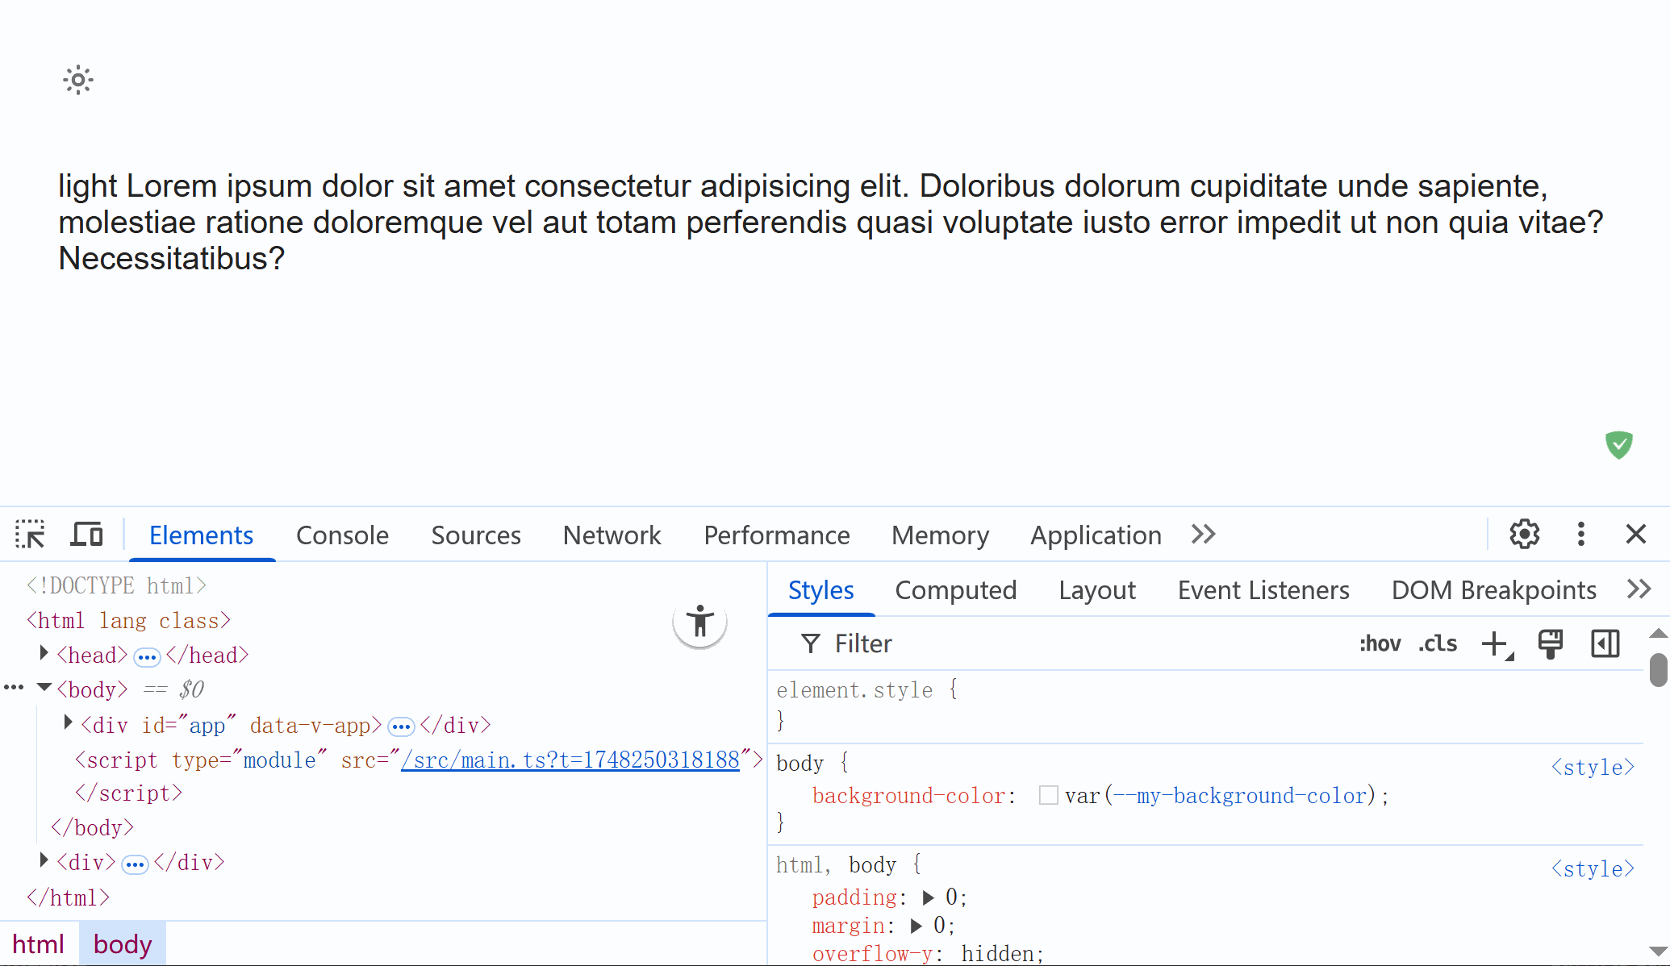This screenshot has width=1670, height=966.
Task: Switch to the Elements tab
Action: (x=201, y=535)
